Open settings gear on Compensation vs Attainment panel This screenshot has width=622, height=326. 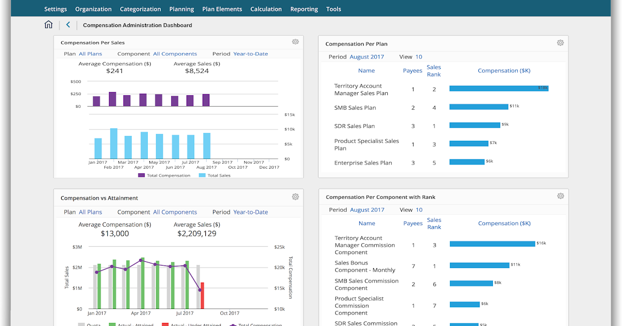pyautogui.click(x=295, y=197)
